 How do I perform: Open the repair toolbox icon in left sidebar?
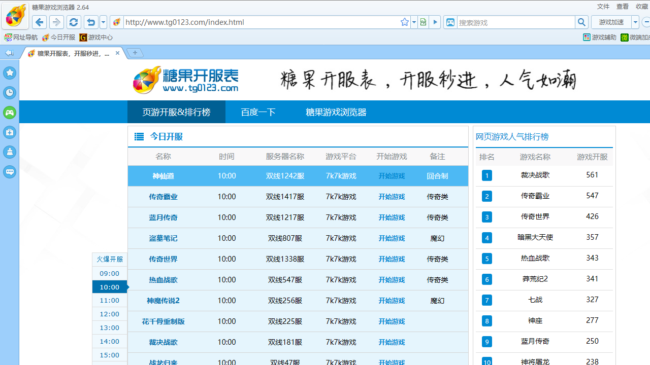click(x=10, y=132)
